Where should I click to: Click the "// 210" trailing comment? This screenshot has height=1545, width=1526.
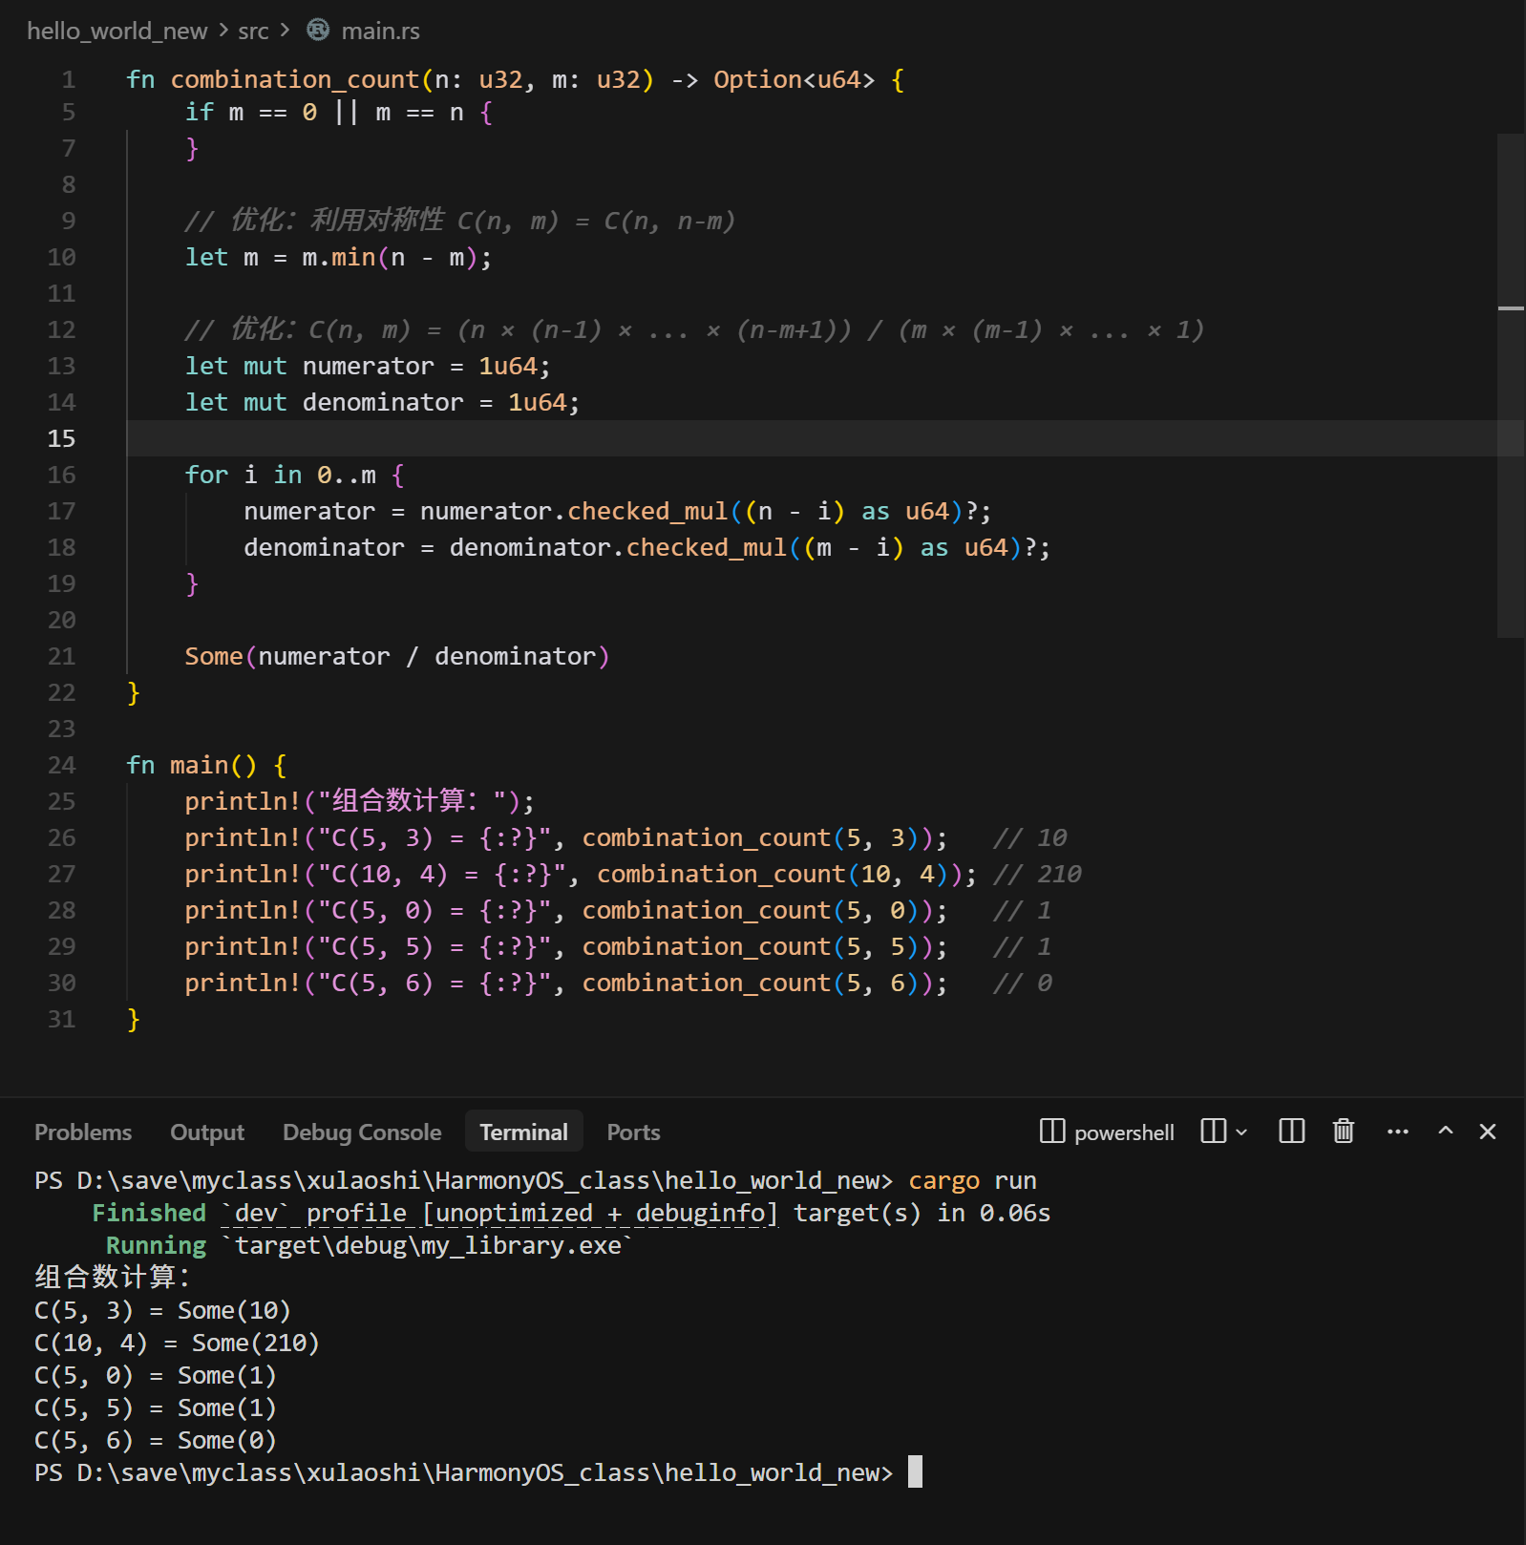pos(1037,874)
